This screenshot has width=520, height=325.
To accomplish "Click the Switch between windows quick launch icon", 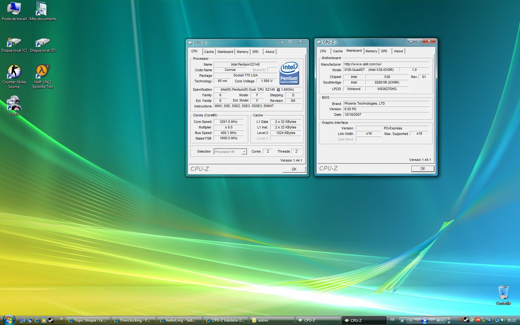I will point(30,320).
